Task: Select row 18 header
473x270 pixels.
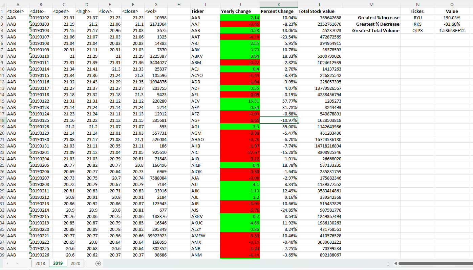Action: click(3, 120)
